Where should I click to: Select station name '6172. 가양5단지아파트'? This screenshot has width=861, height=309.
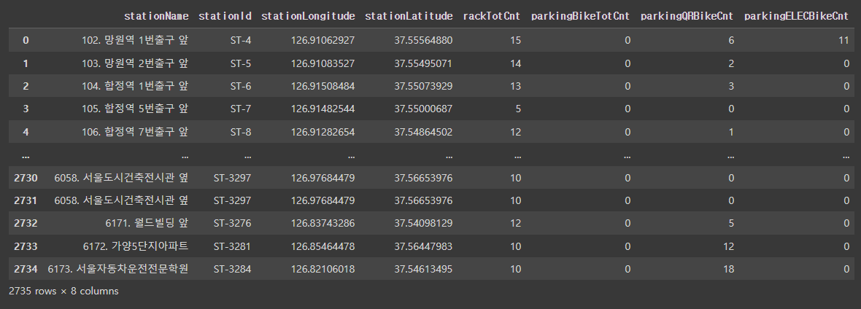136,246
